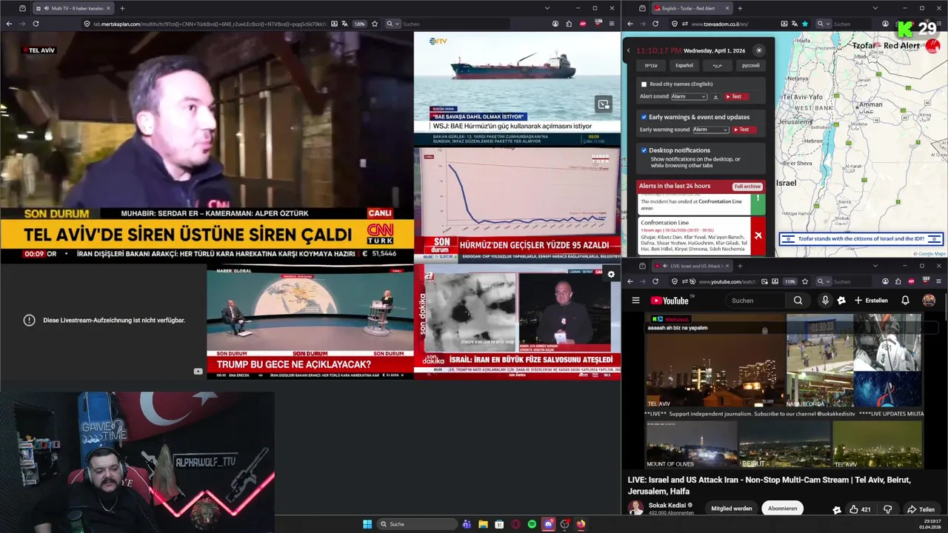The image size is (948, 533).
Task: Open Windows Start menu
Action: pos(367,524)
